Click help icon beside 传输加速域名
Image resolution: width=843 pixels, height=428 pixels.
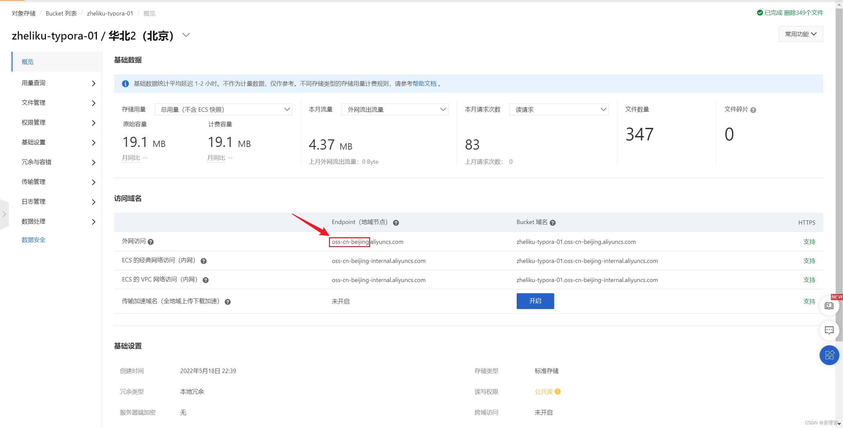click(228, 302)
